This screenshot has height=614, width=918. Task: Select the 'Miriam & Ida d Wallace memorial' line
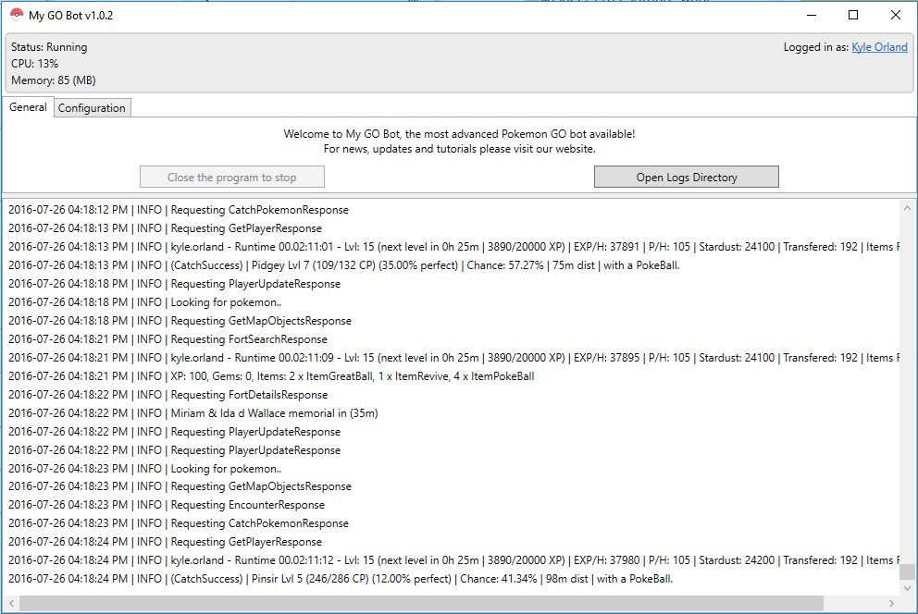[x=193, y=412]
